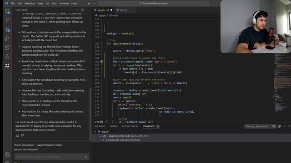The height and width of the screenshot is (163, 291).
Task: Open the Testing flask view
Action: [7, 56]
